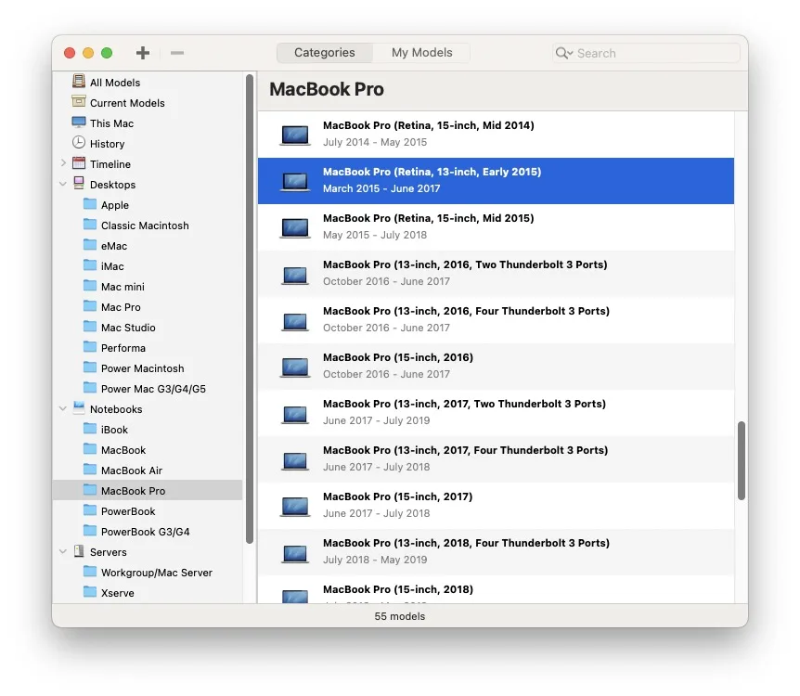Screen dimensions: 800x696
Task: Collapse the Servers section
Action: click(62, 551)
